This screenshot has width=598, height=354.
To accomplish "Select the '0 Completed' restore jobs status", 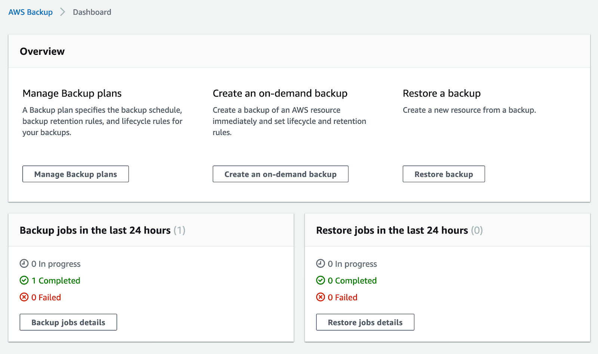I will pos(352,281).
